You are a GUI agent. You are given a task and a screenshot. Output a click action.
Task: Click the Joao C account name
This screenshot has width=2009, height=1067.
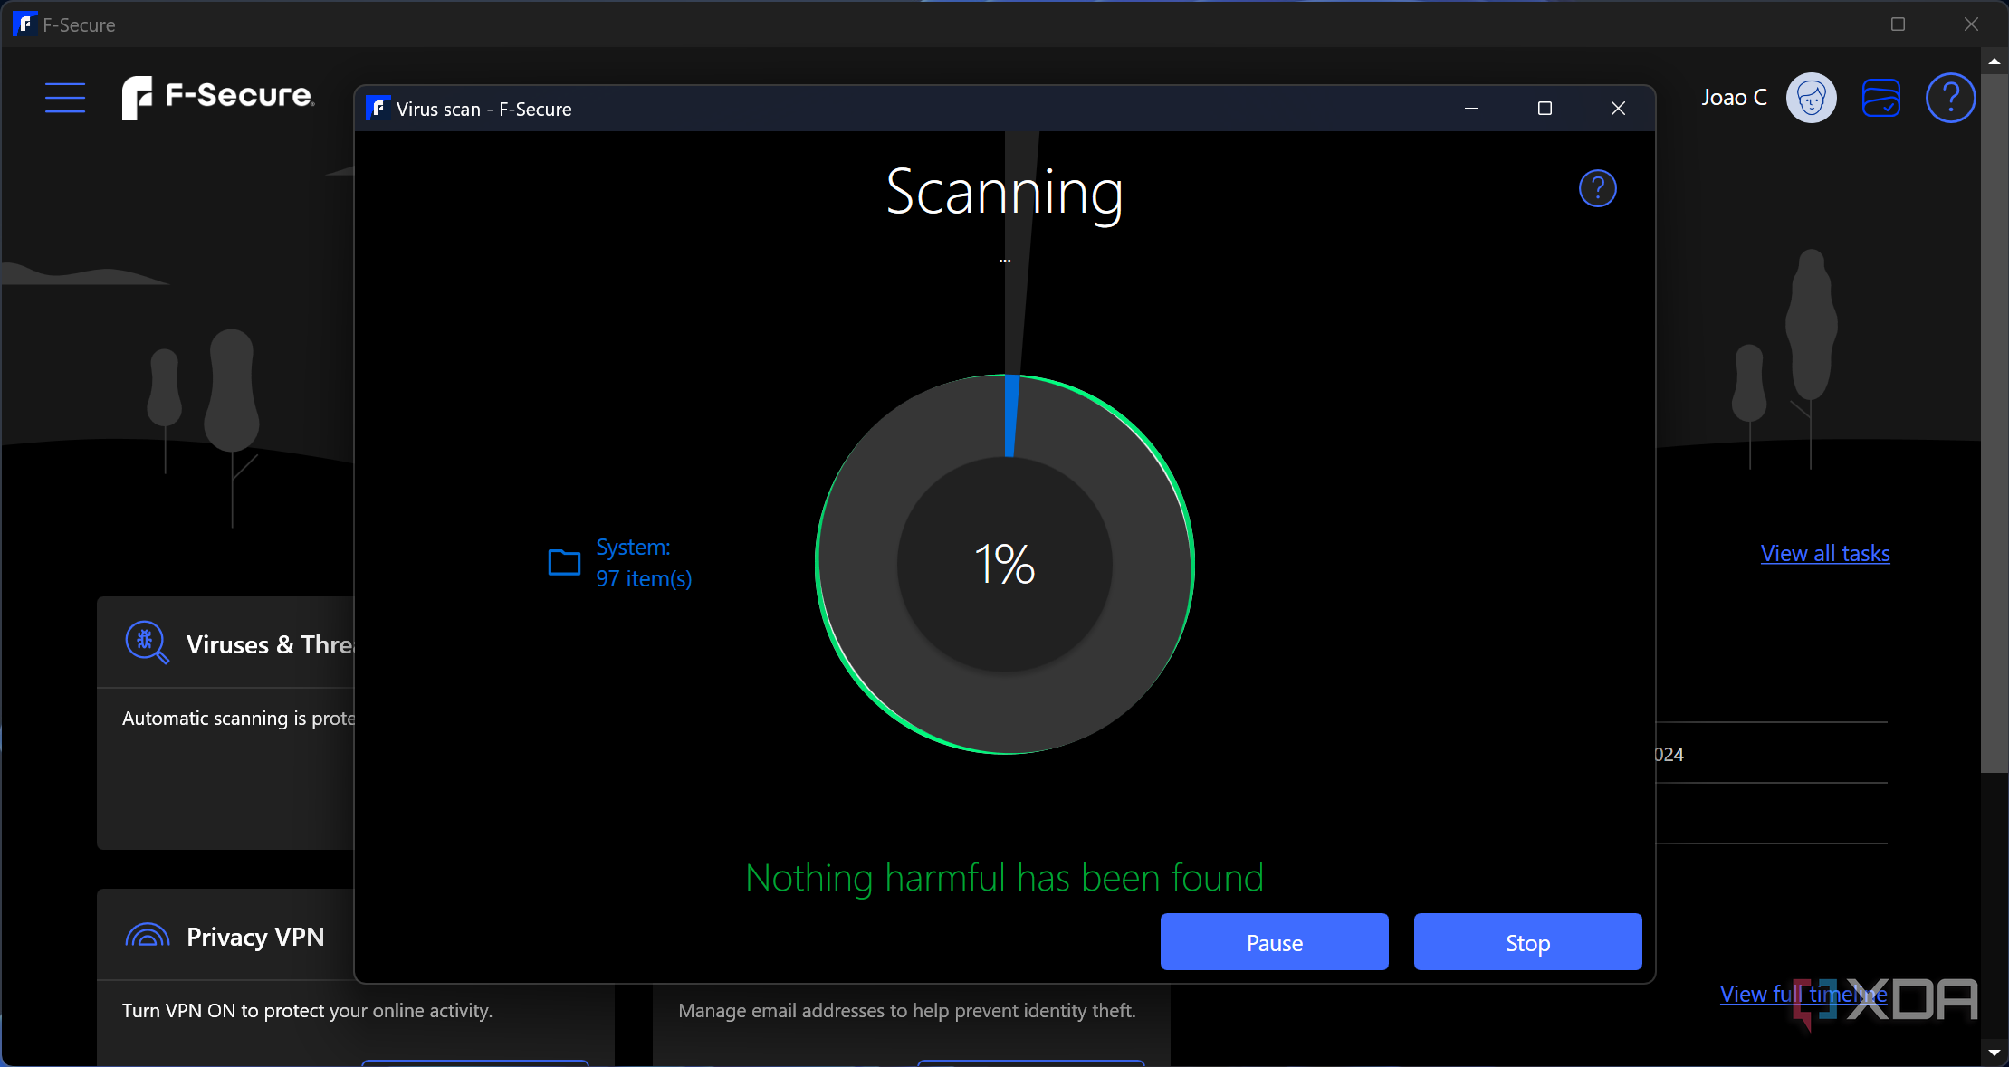coord(1734,98)
